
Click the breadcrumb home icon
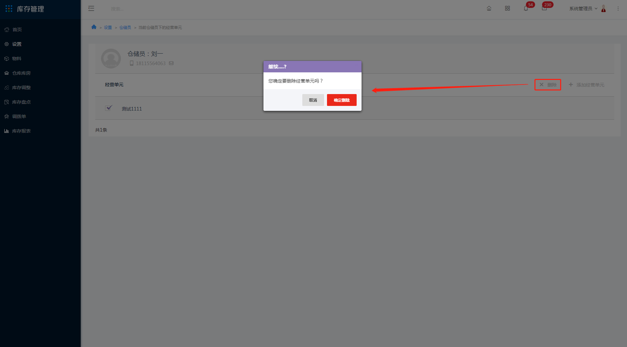tap(94, 27)
